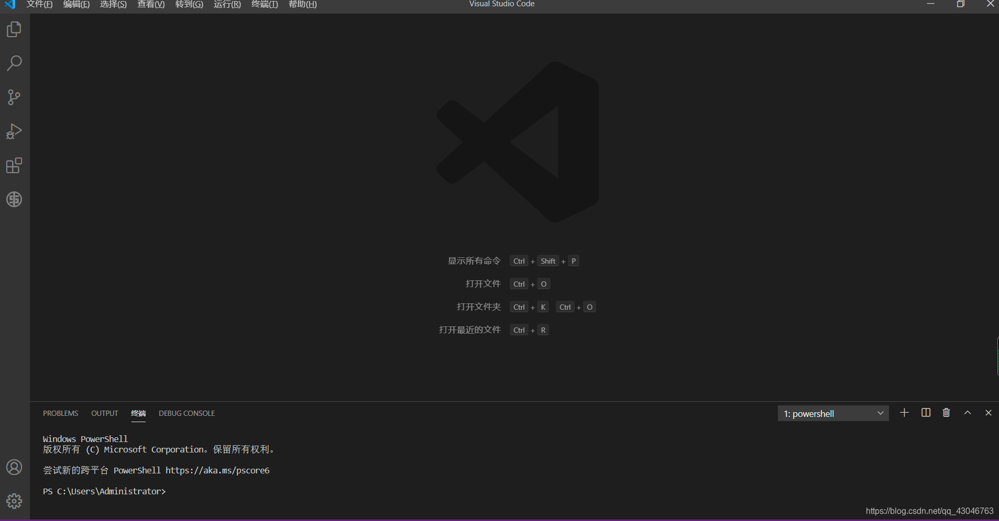Open the Accounts icon
999x521 pixels.
coord(14,467)
